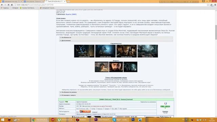Switch to the second nnm-club browser tab

(34, 1)
